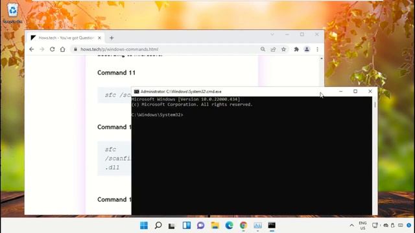Screen dimensions: 415x233
Task: Open Chrome tab search chevron
Action: click(272, 34)
